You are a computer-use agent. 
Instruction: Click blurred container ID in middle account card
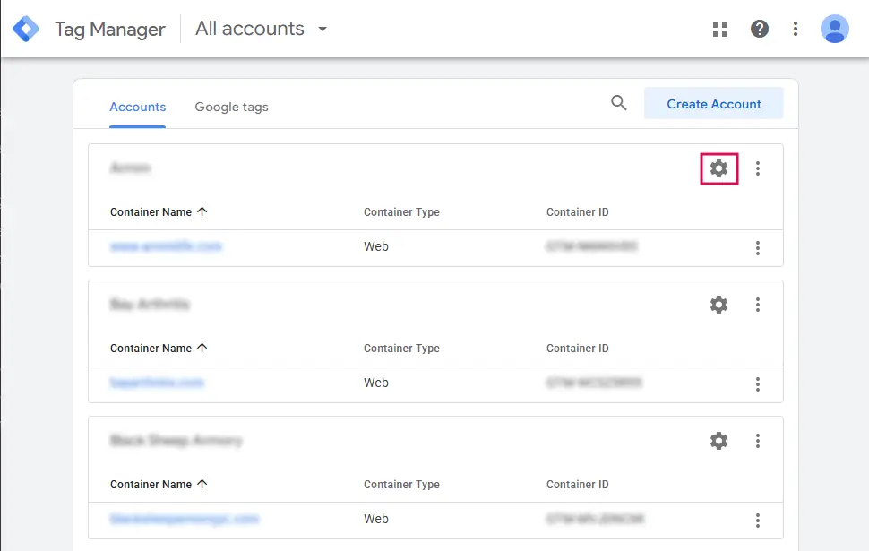coord(594,383)
